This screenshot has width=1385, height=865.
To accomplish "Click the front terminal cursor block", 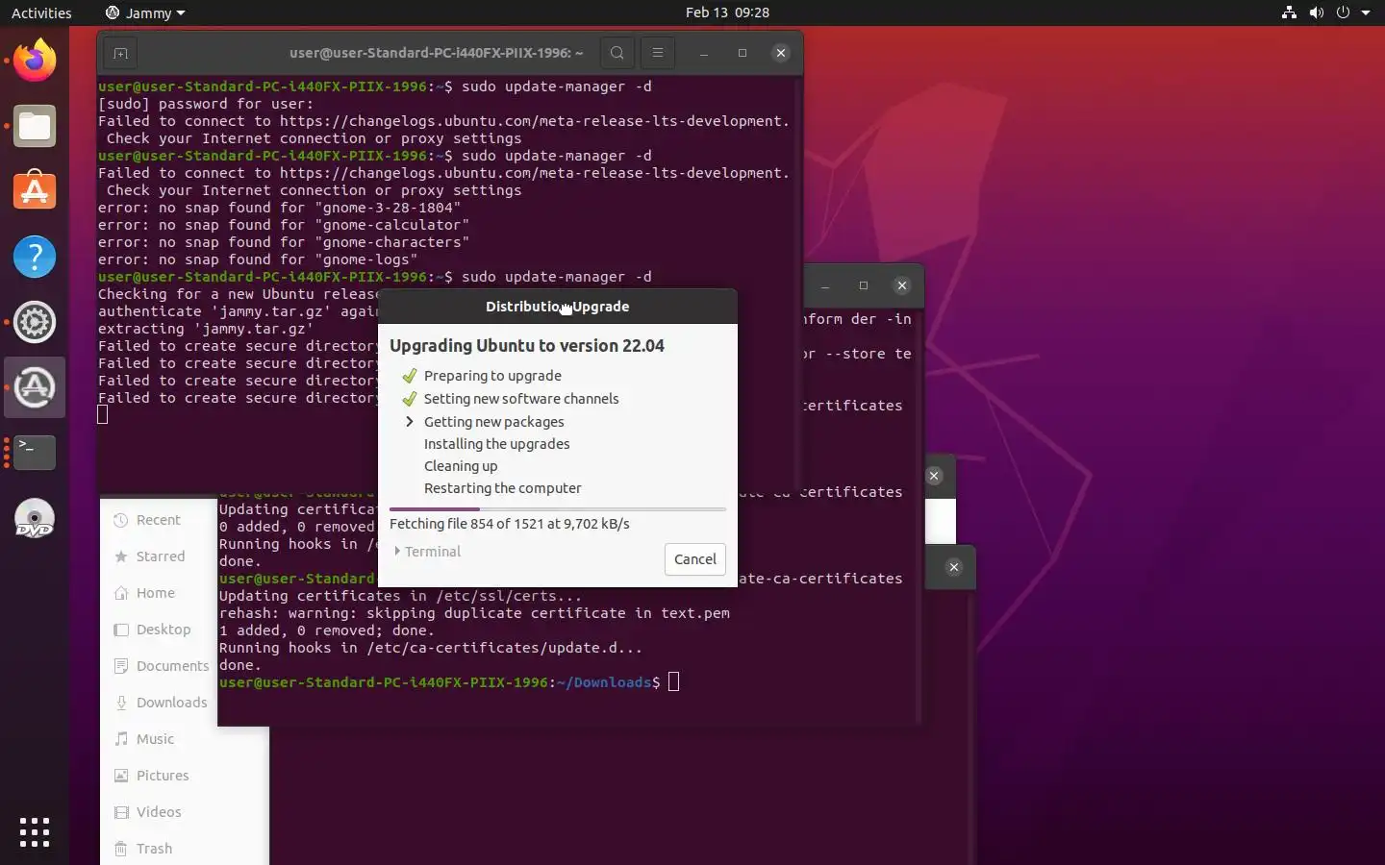I will coord(103,414).
